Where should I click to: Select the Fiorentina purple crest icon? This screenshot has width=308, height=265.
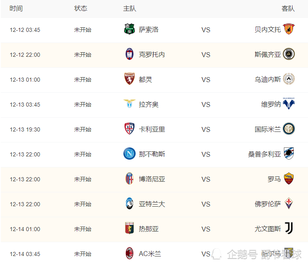[289, 204]
